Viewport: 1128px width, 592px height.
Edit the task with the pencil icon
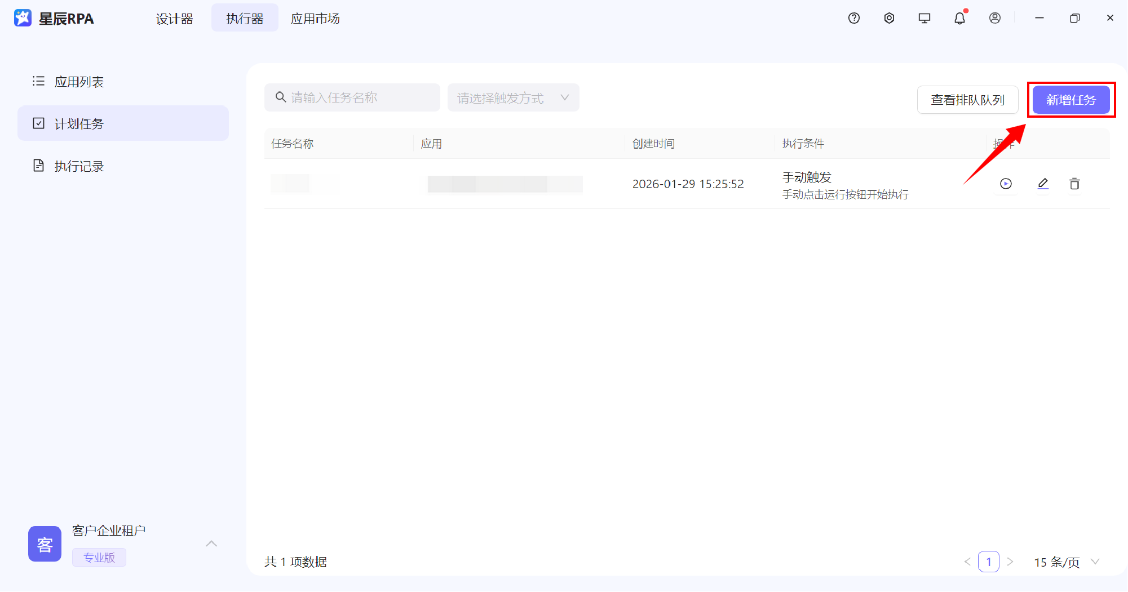pyautogui.click(x=1043, y=184)
